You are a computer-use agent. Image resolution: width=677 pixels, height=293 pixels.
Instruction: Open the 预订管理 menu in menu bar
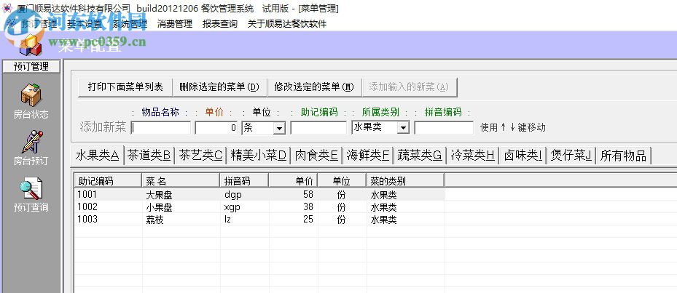pyautogui.click(x=39, y=24)
